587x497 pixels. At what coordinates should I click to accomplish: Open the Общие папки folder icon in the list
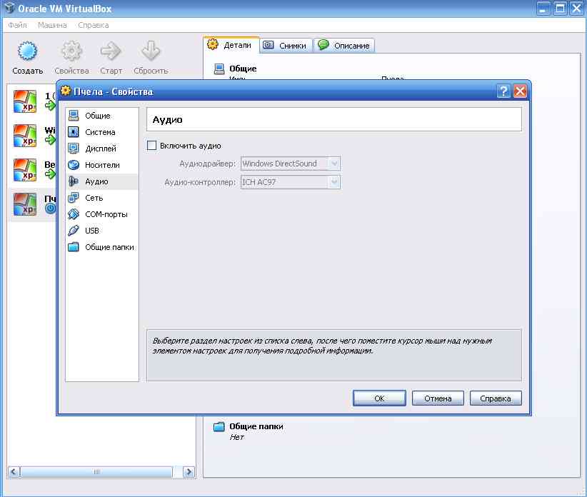click(74, 247)
